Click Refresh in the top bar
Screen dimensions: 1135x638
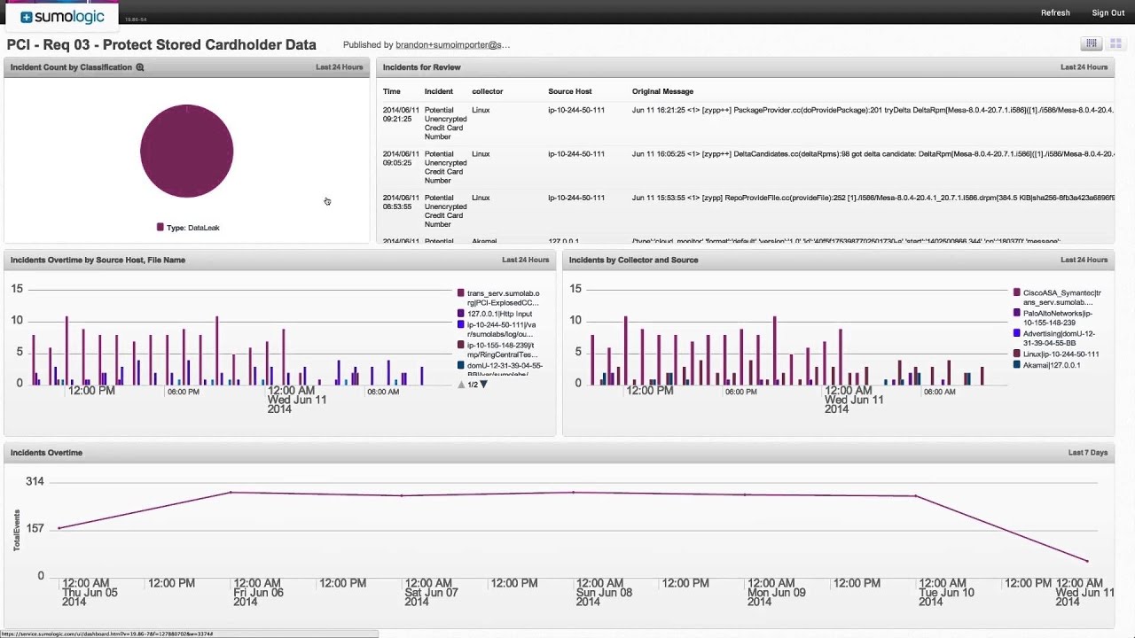[x=1055, y=13]
